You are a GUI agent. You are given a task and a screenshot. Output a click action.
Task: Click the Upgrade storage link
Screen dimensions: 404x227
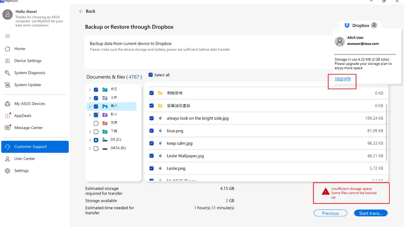pyautogui.click(x=342, y=78)
